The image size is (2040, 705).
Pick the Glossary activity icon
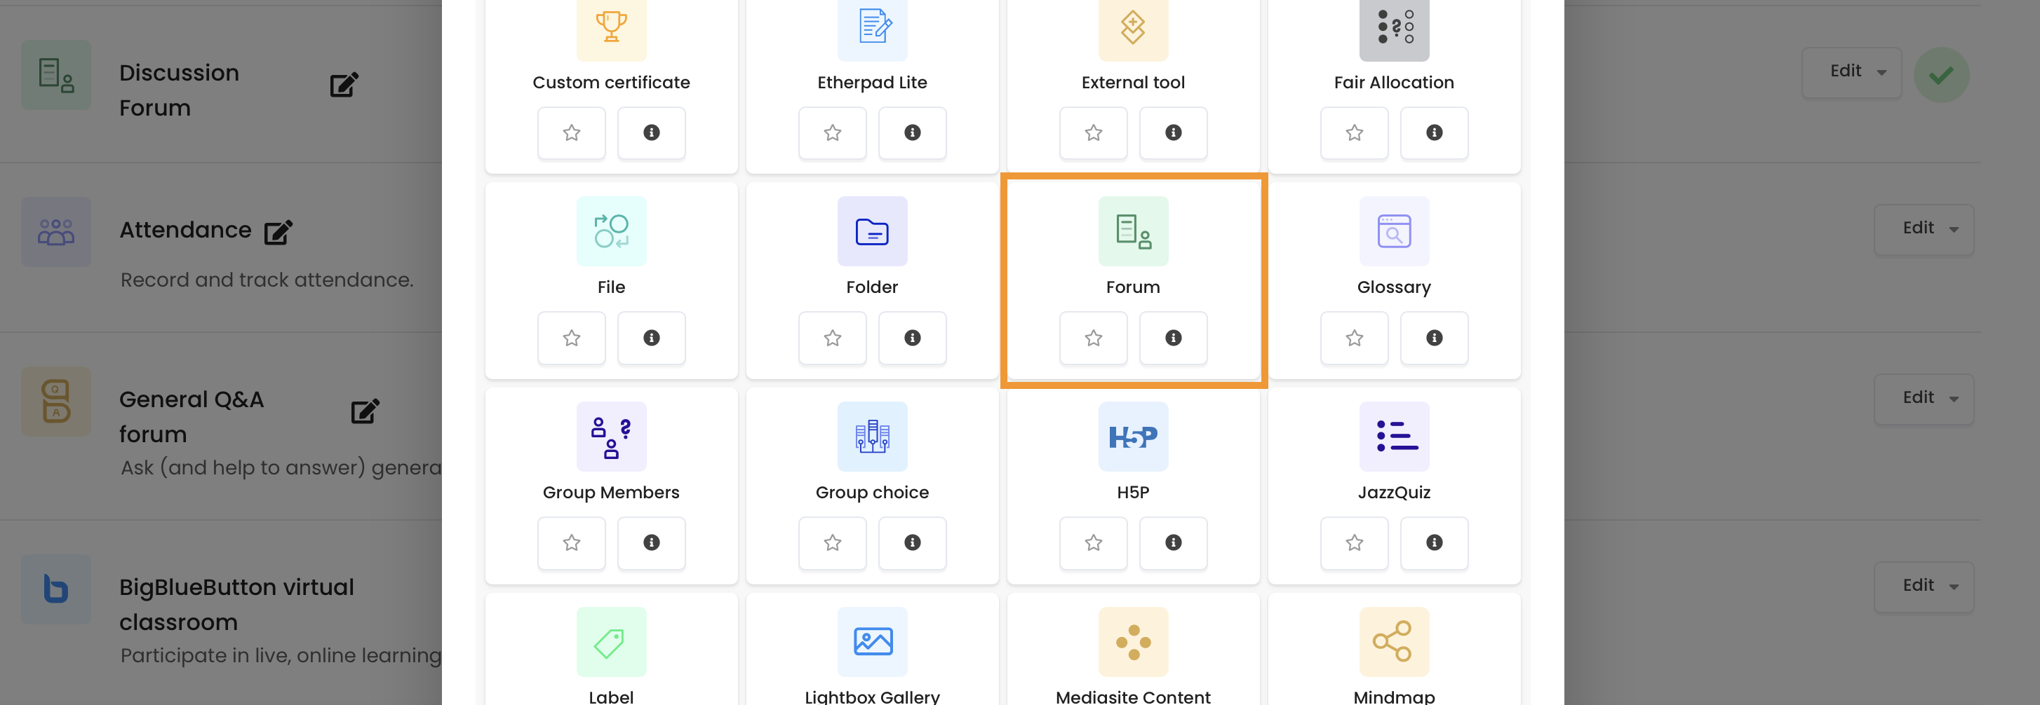(x=1394, y=231)
